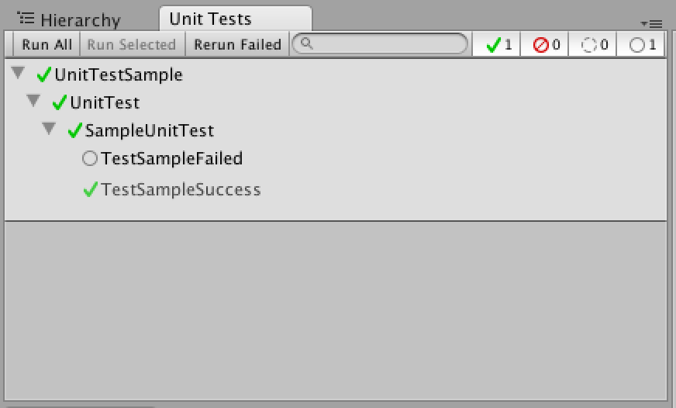Click the Run Selected button
Viewport: 676px width, 408px height.
[132, 44]
